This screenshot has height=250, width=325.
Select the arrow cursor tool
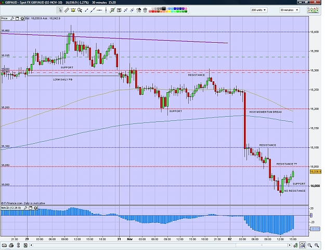point(60,10)
